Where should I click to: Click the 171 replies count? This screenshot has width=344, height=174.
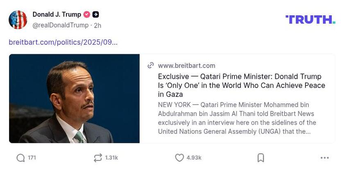pyautogui.click(x=32, y=158)
